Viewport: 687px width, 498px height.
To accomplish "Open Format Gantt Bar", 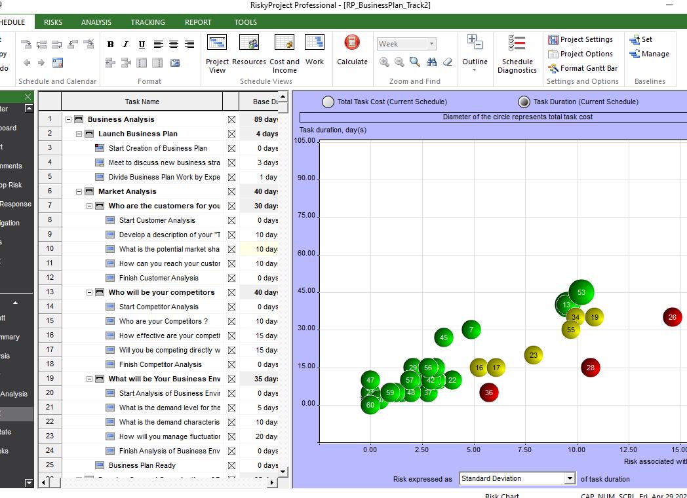I will pyautogui.click(x=583, y=68).
